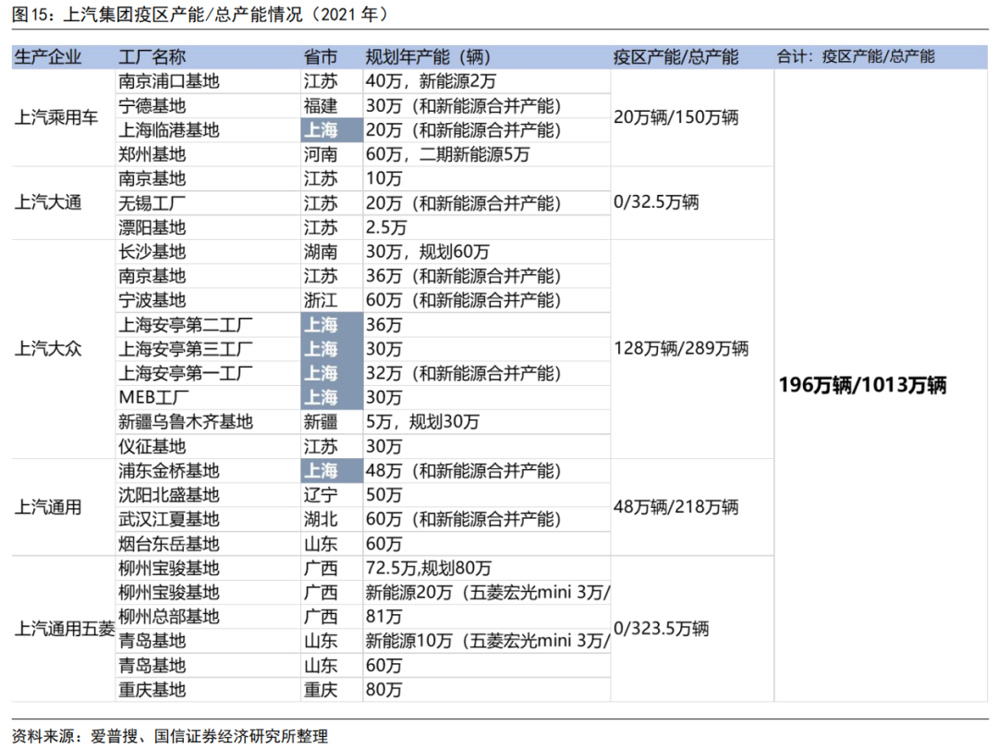
Task: Select the 新能源20万 capacity cell
Action: point(488,592)
